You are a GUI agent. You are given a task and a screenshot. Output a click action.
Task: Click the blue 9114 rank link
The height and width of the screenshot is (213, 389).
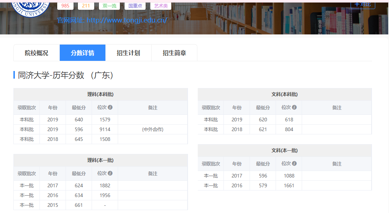[105, 129]
